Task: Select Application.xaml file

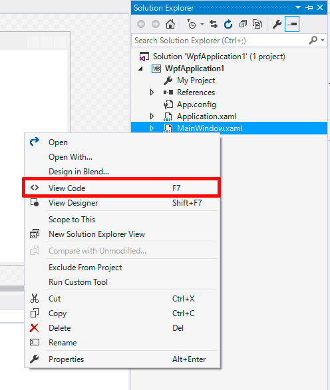Action: (x=206, y=116)
